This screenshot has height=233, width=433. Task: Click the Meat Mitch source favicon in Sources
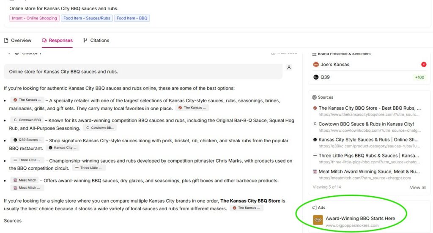pos(315,171)
